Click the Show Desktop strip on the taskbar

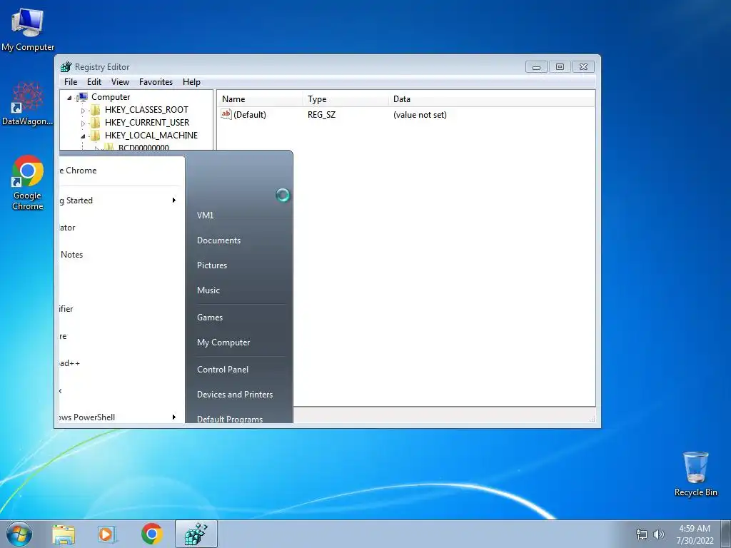[x=727, y=534]
